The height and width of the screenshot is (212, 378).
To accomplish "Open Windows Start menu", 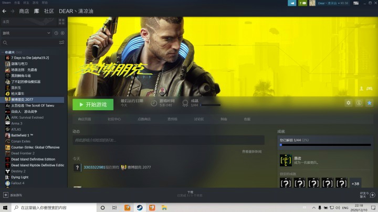I will click(5, 208).
